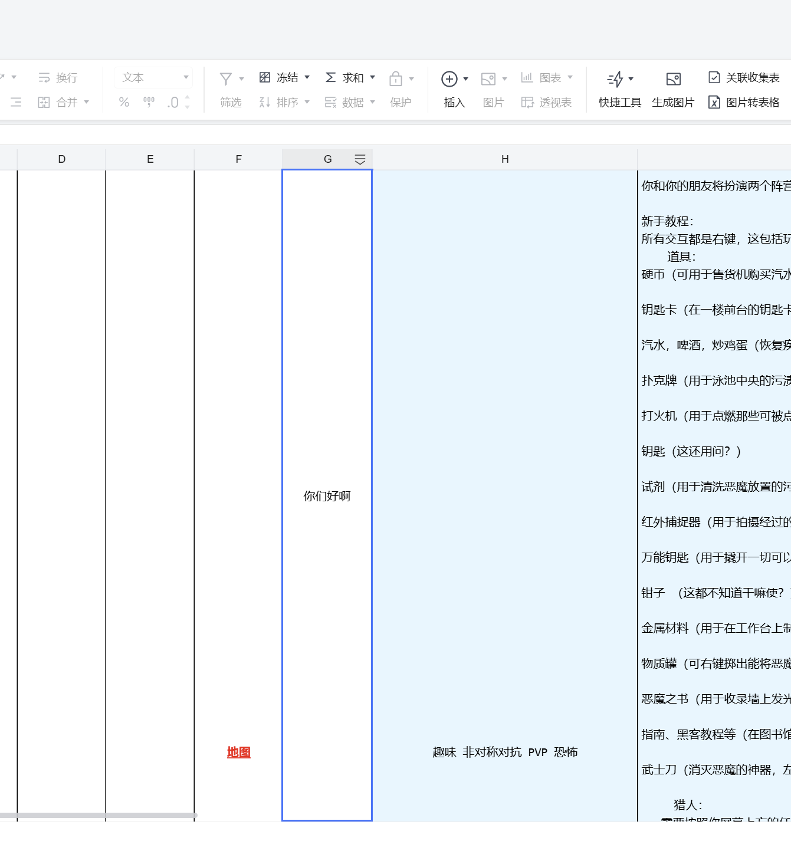
Task: Expand the Freeze dropdown arrow
Action: pos(307,78)
